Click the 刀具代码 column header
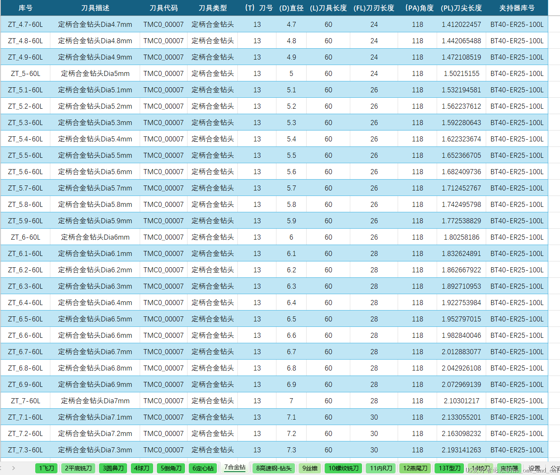The height and width of the screenshot is (475, 560). click(164, 8)
